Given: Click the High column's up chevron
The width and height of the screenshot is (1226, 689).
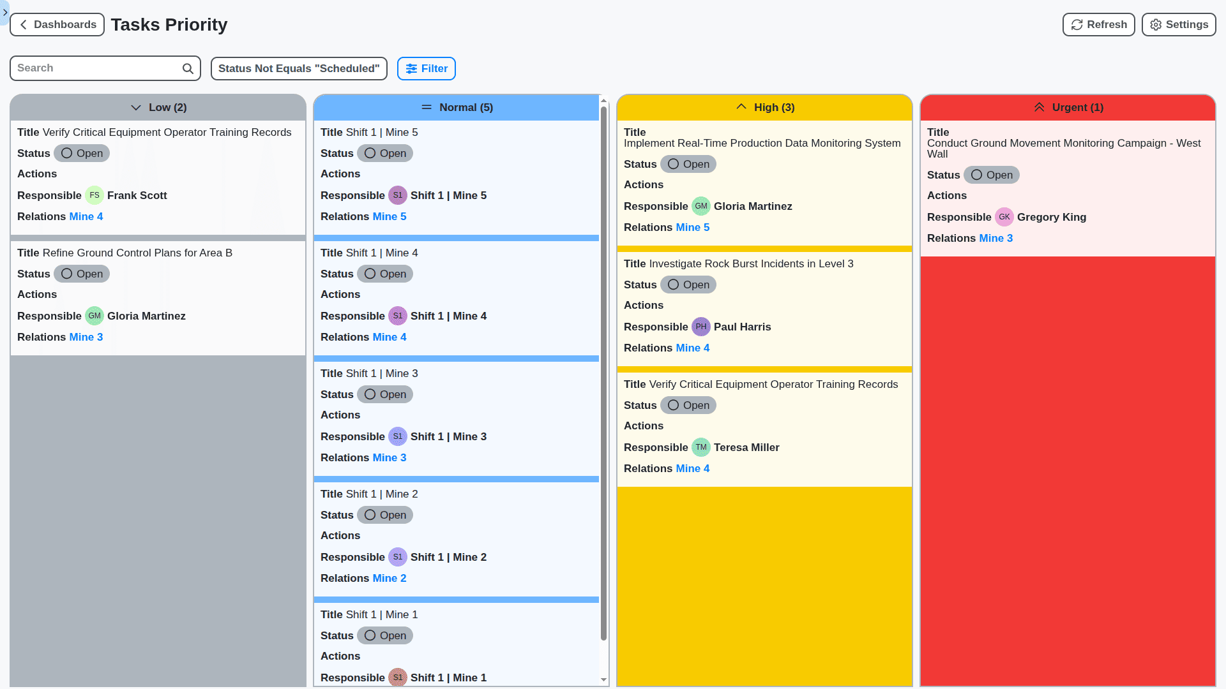Looking at the screenshot, I should point(741,107).
